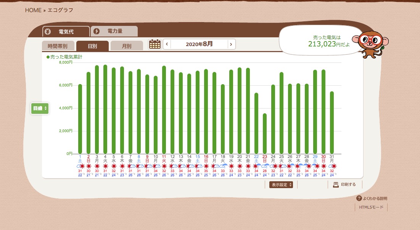420x230 pixels.
Task: Click date label 20 木
Action: pyautogui.click(x=240, y=158)
